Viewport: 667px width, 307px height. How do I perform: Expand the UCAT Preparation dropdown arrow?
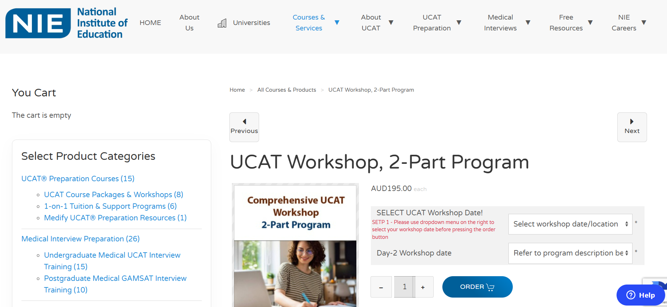click(459, 22)
